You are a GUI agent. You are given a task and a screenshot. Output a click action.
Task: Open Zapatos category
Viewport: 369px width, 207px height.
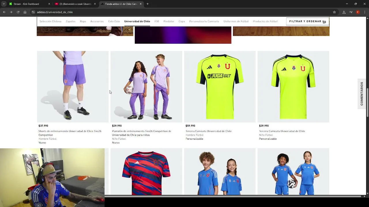pyautogui.click(x=71, y=21)
